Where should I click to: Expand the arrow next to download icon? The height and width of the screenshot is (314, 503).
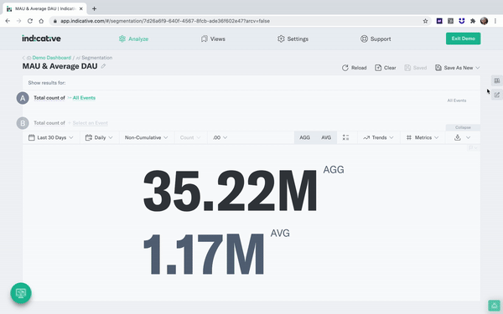tap(469, 137)
